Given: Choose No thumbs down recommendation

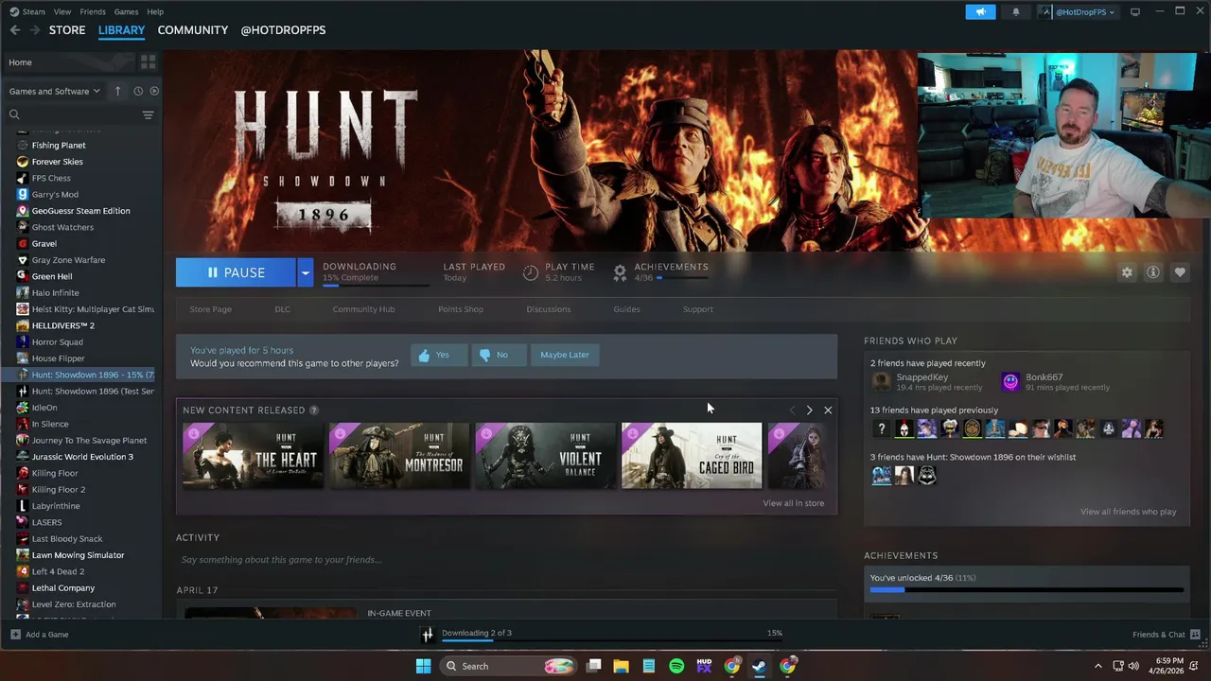Looking at the screenshot, I should [499, 355].
